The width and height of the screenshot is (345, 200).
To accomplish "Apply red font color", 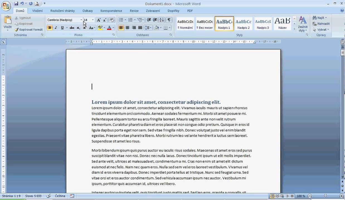I will (x=109, y=28).
